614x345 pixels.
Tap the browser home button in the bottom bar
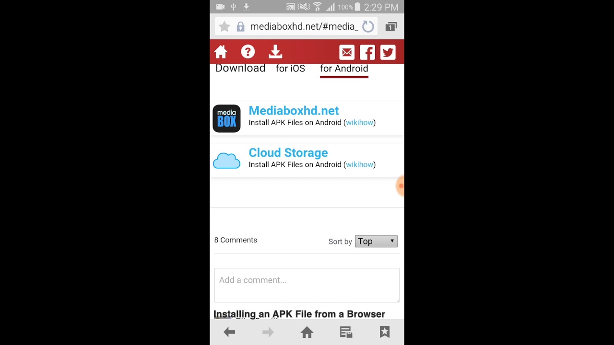[307, 332]
